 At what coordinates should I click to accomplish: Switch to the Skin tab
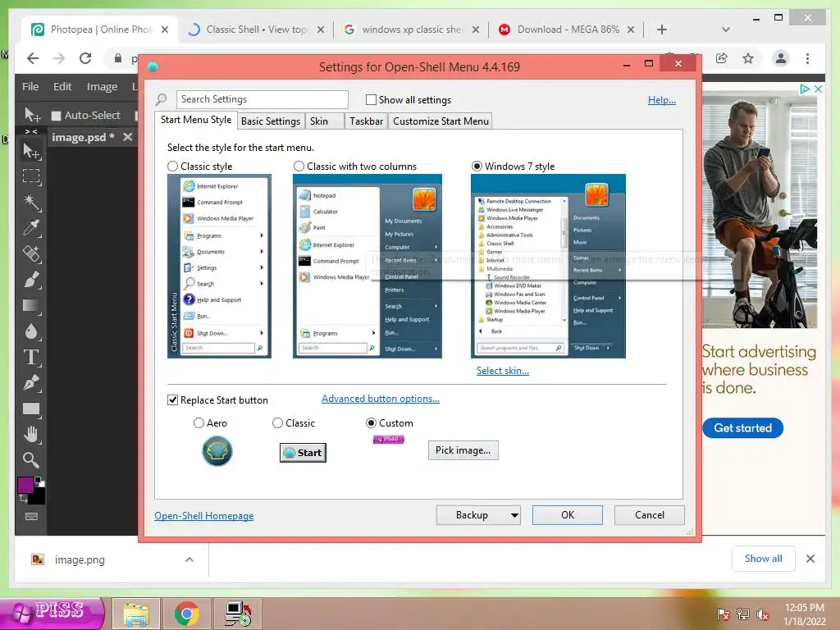325,121
